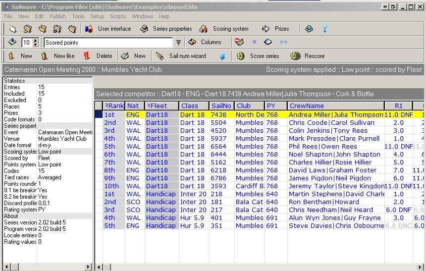Click Score series

[x=258, y=56]
